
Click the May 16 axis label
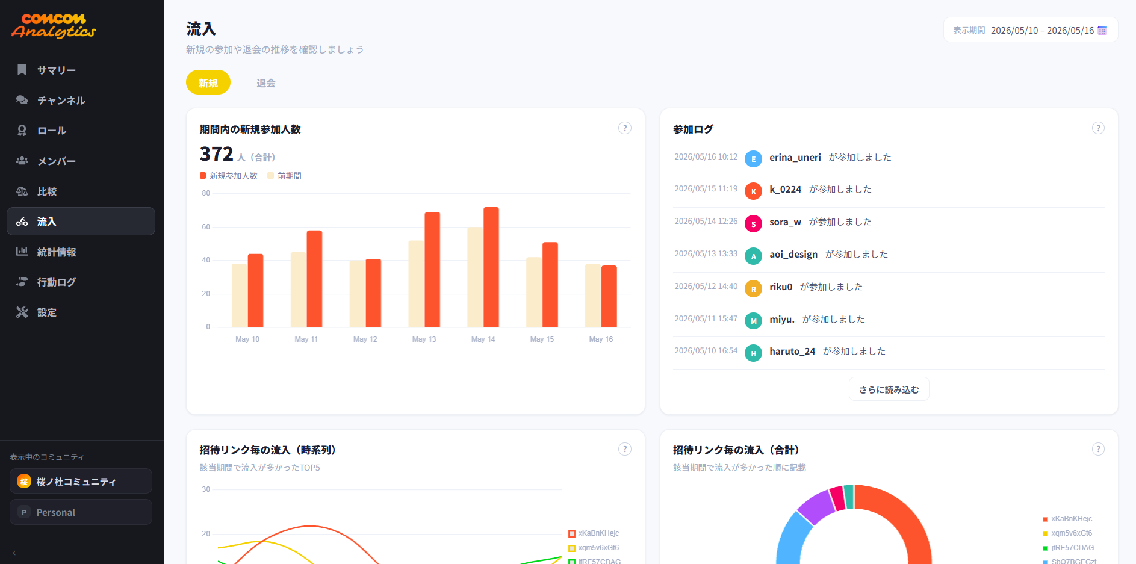click(x=601, y=339)
